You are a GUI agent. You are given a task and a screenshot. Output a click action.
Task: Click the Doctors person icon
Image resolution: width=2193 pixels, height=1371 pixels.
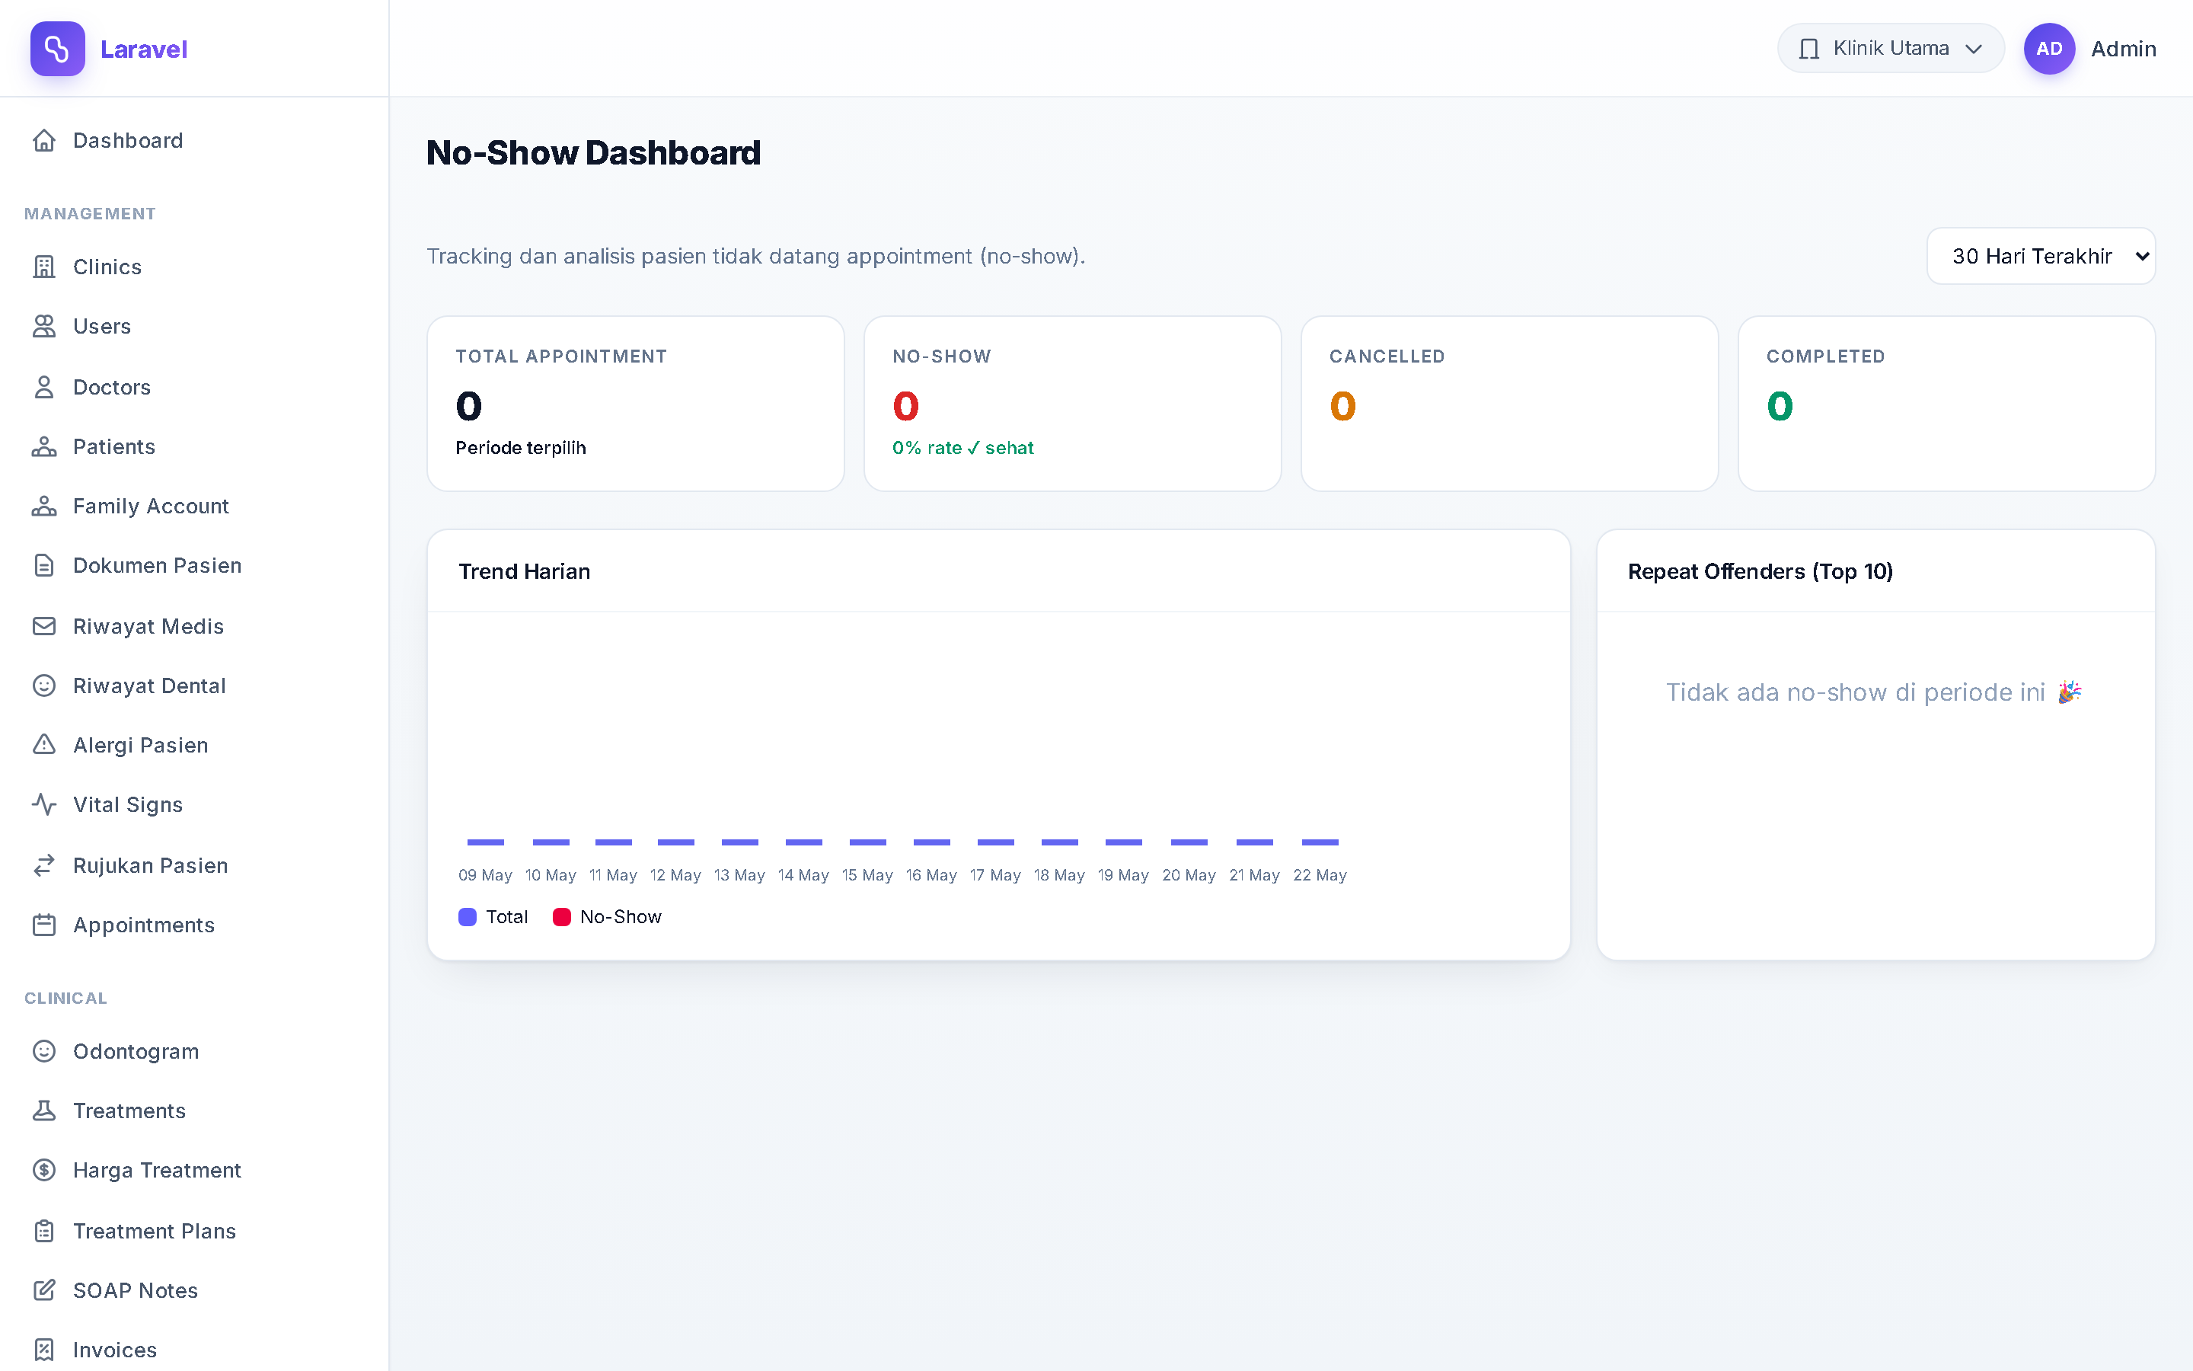coord(44,387)
